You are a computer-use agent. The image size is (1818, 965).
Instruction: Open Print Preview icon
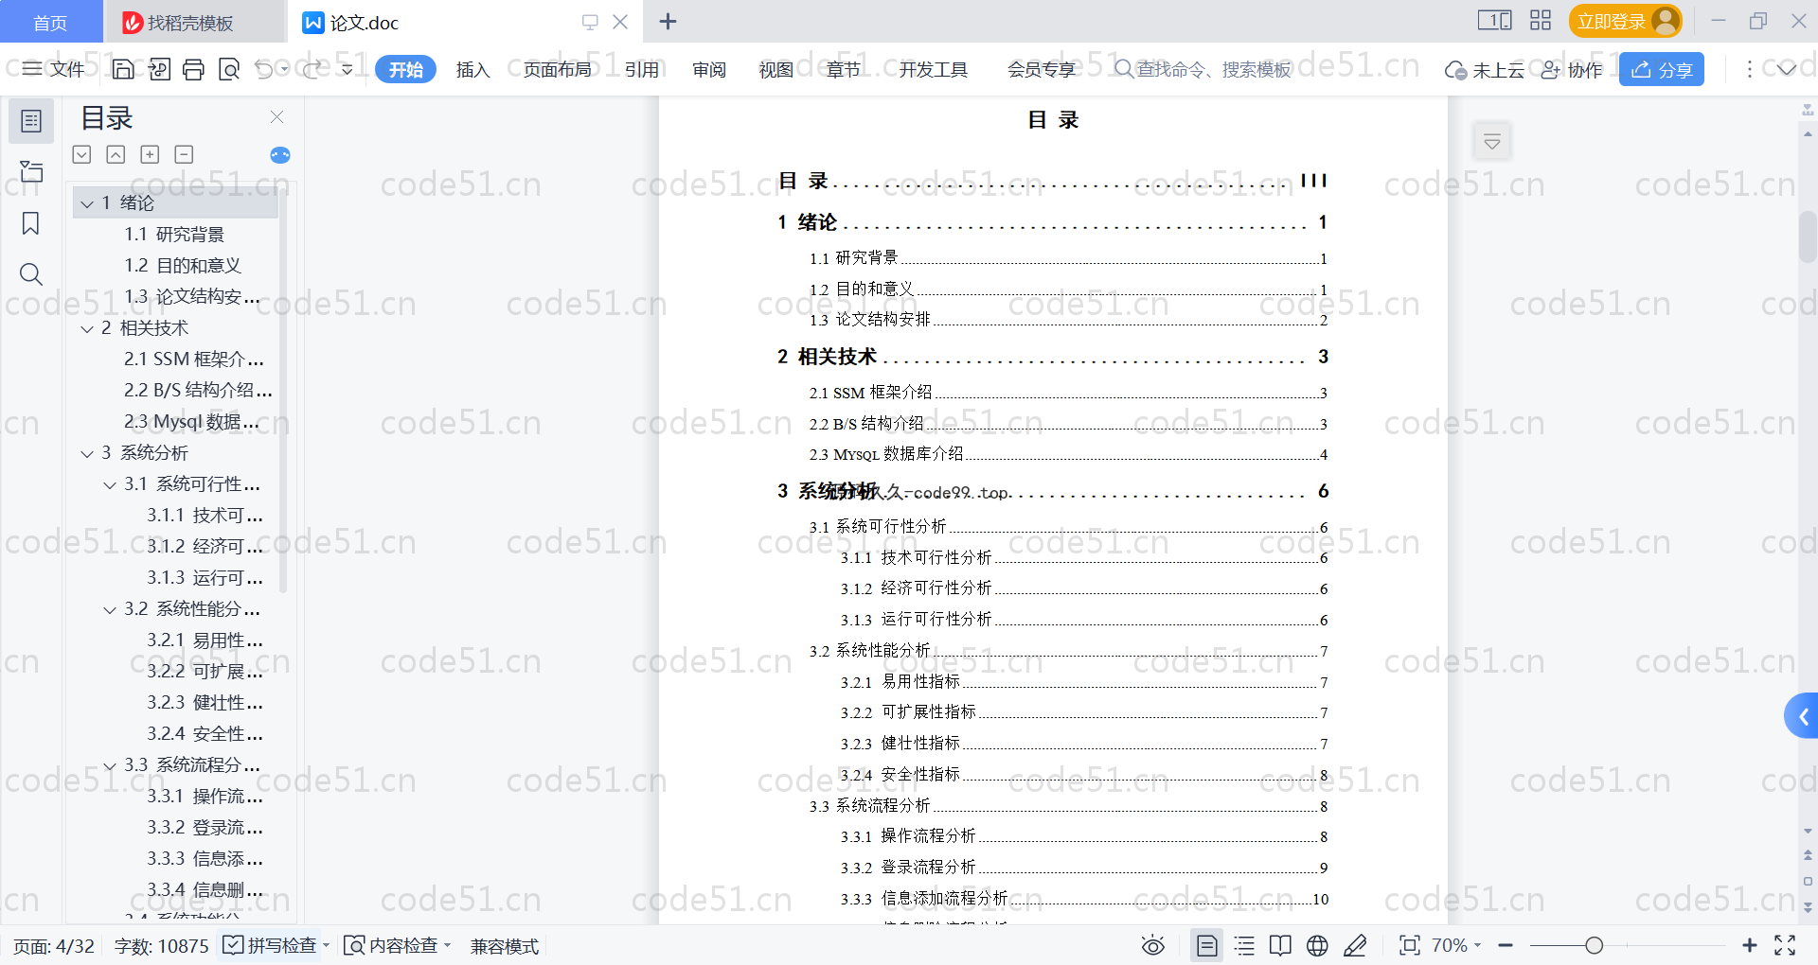229,69
